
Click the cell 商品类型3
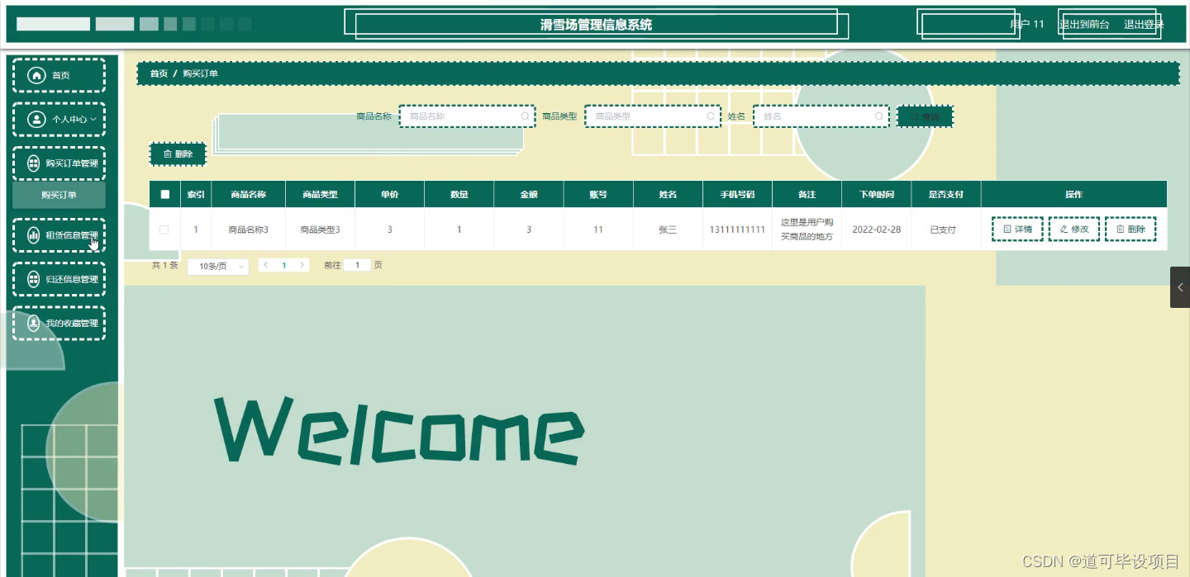click(320, 229)
